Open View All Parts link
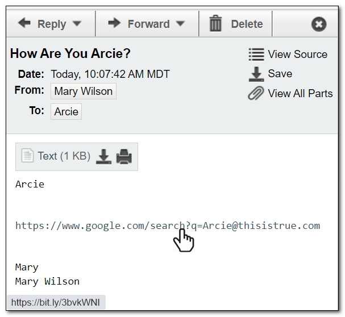 pyautogui.click(x=300, y=94)
